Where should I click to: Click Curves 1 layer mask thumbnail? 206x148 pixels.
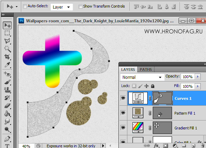pos(162,98)
